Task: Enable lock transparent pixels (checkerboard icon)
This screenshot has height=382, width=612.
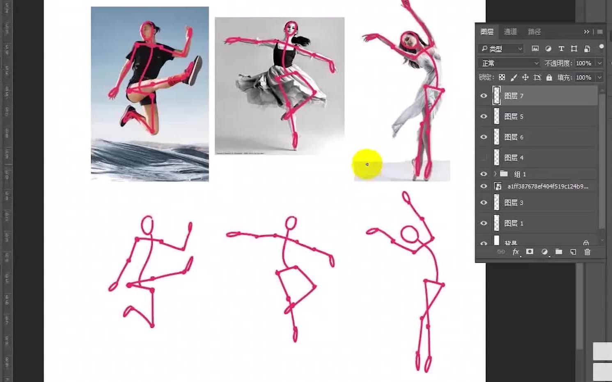Action: tap(501, 77)
